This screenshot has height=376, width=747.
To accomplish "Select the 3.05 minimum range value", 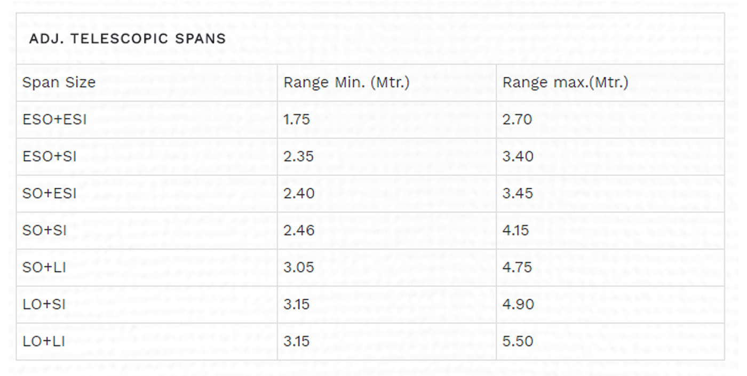I will (299, 267).
